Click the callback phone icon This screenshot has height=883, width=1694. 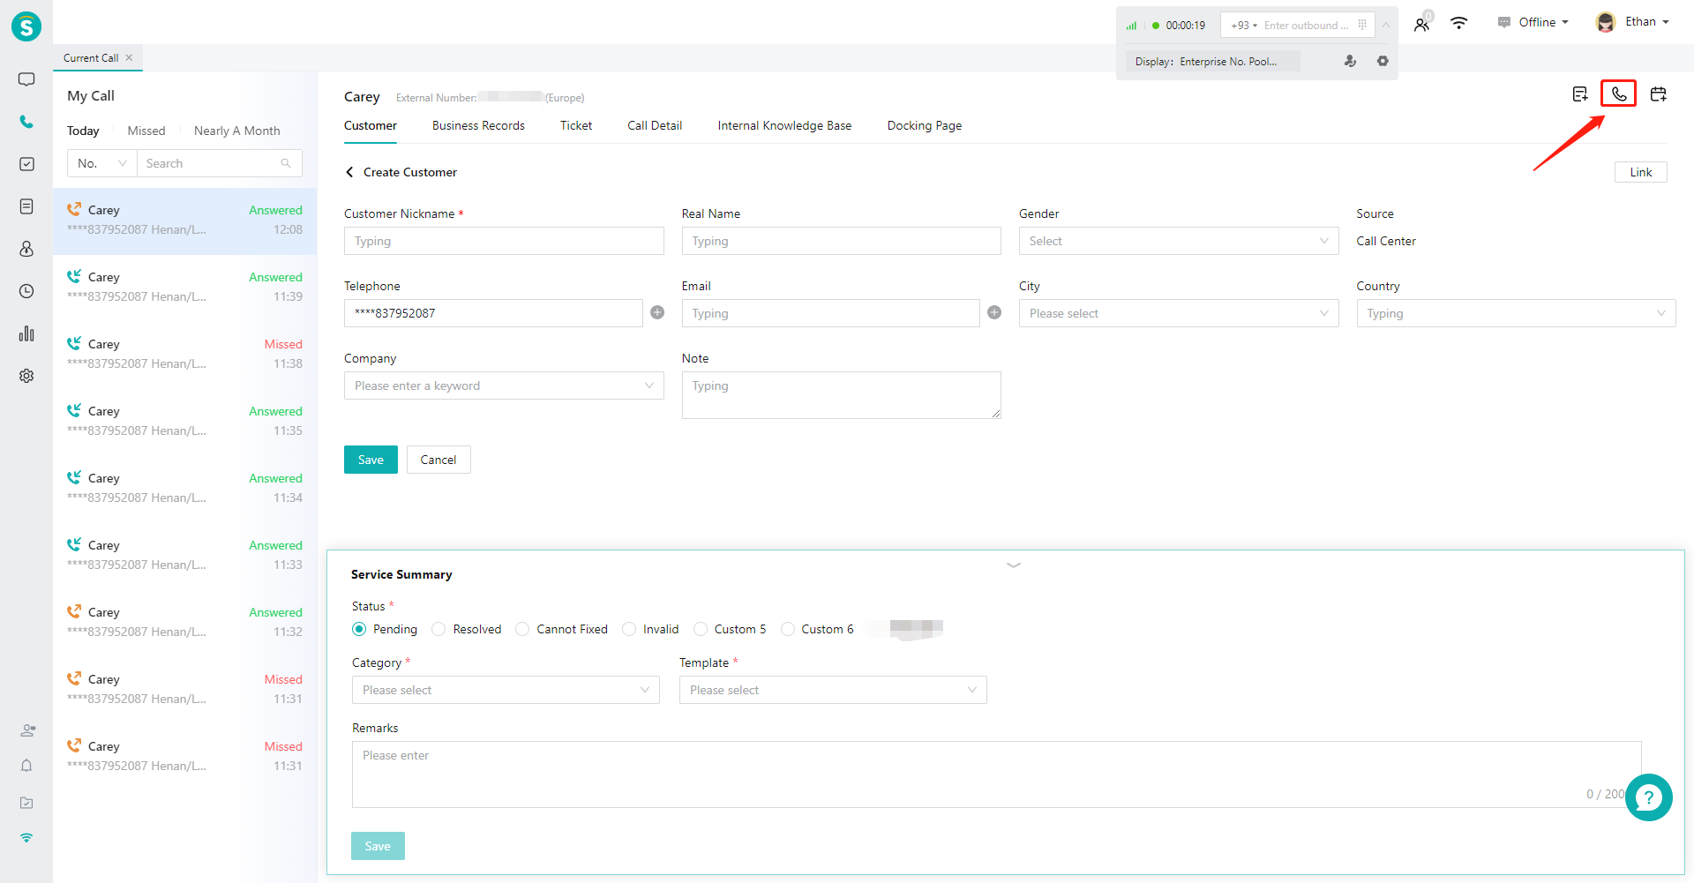coord(1619,94)
